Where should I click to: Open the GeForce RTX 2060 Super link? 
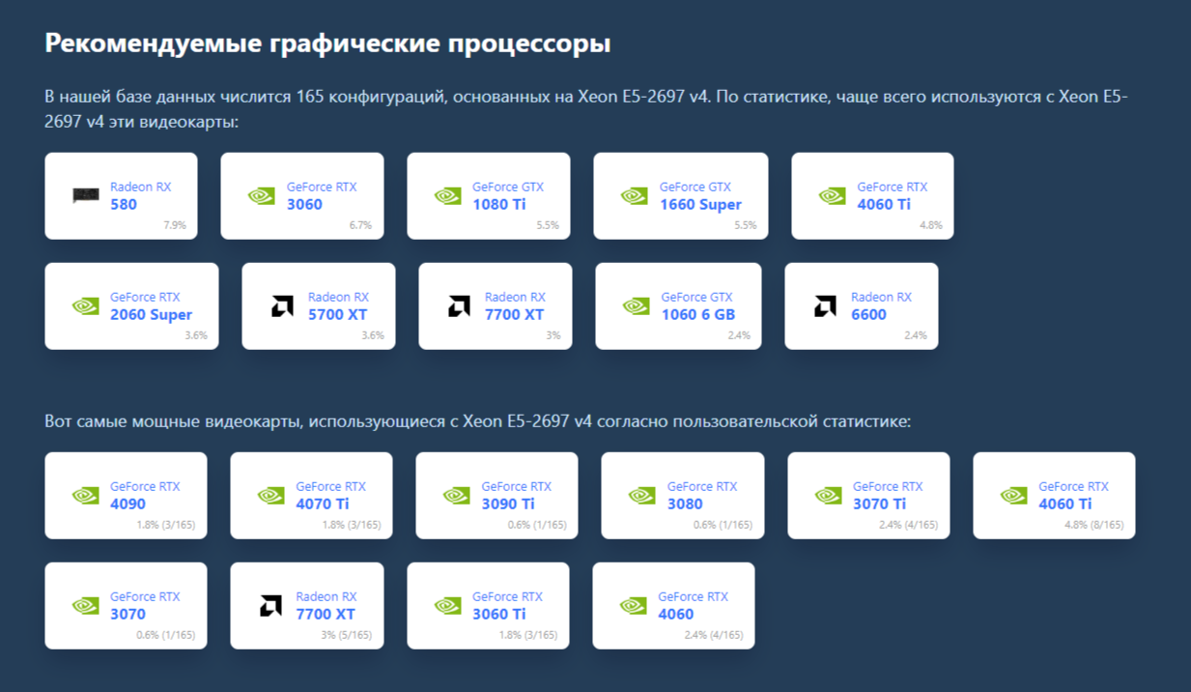point(151,305)
